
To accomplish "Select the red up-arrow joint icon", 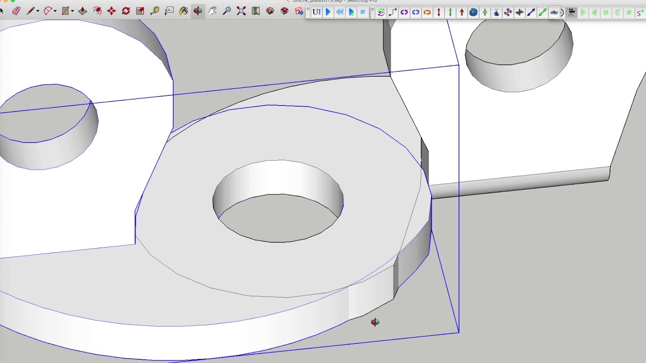I will pyautogui.click(x=462, y=13).
